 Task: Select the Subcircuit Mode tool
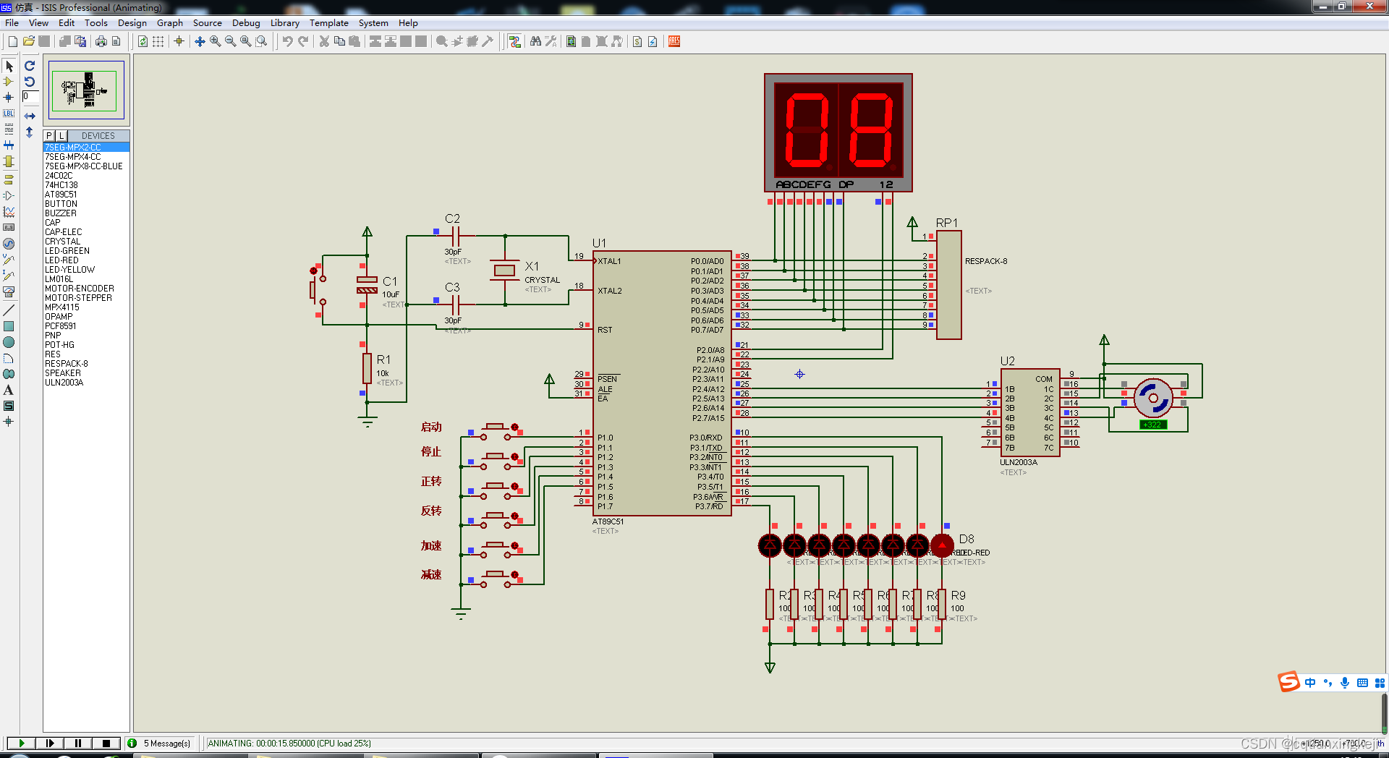[x=9, y=161]
